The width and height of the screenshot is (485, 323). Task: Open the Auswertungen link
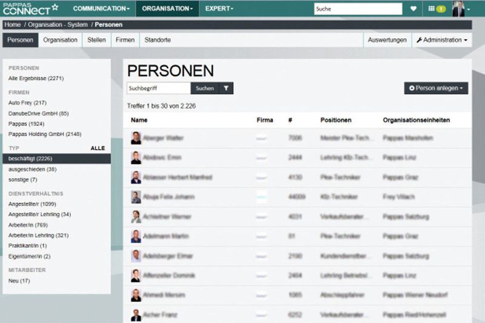coord(387,40)
